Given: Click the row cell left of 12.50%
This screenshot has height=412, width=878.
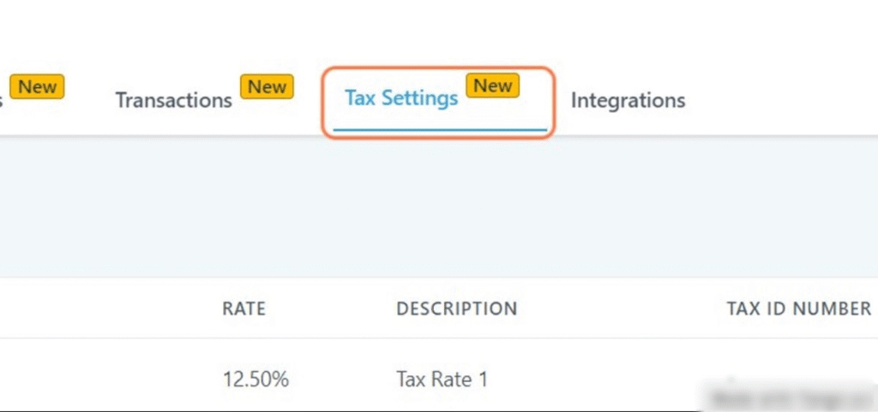Looking at the screenshot, I should [103, 379].
